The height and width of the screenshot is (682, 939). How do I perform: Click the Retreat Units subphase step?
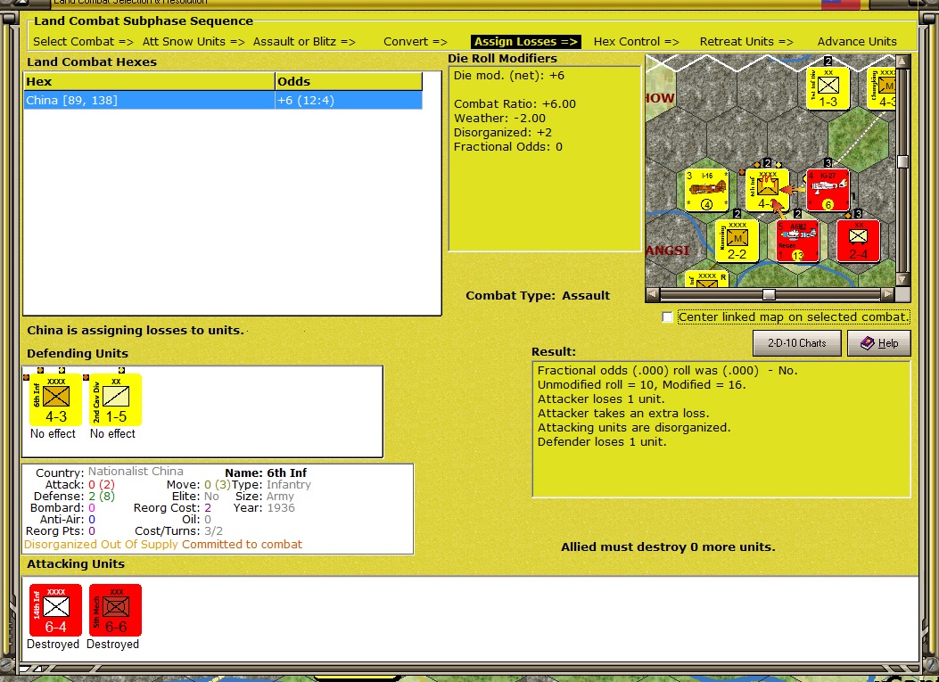point(746,41)
